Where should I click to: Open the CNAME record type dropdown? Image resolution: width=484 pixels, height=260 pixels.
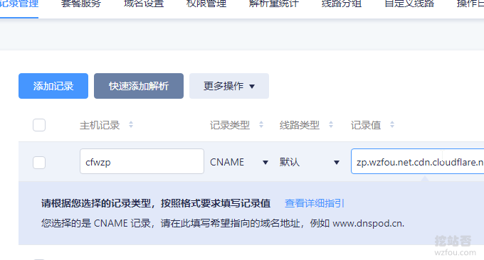[239, 162]
